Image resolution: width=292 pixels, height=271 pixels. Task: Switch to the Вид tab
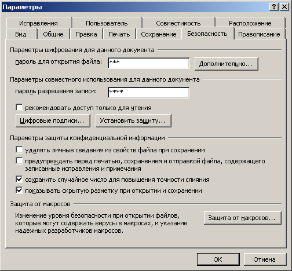click(x=21, y=34)
